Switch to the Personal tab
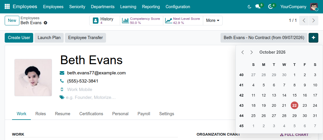The height and width of the screenshot is (140, 323). pyautogui.click(x=120, y=114)
